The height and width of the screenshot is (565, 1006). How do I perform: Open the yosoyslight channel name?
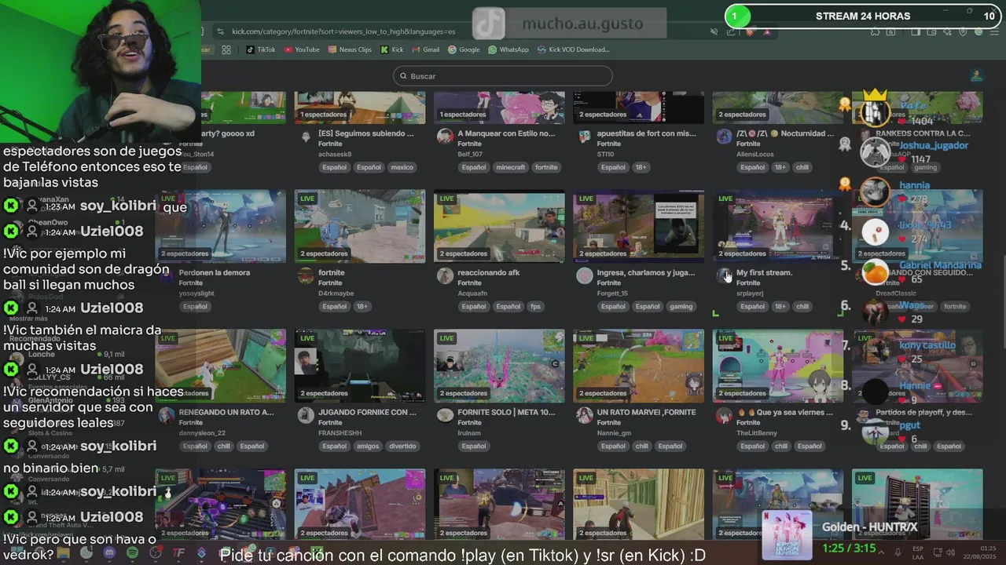tap(196, 293)
